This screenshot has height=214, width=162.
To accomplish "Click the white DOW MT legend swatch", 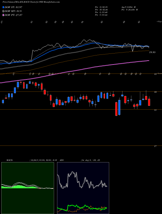I will pyautogui.click(x=4, y=11).
